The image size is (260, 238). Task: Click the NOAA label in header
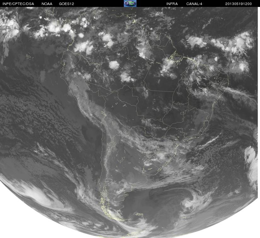click(47, 4)
